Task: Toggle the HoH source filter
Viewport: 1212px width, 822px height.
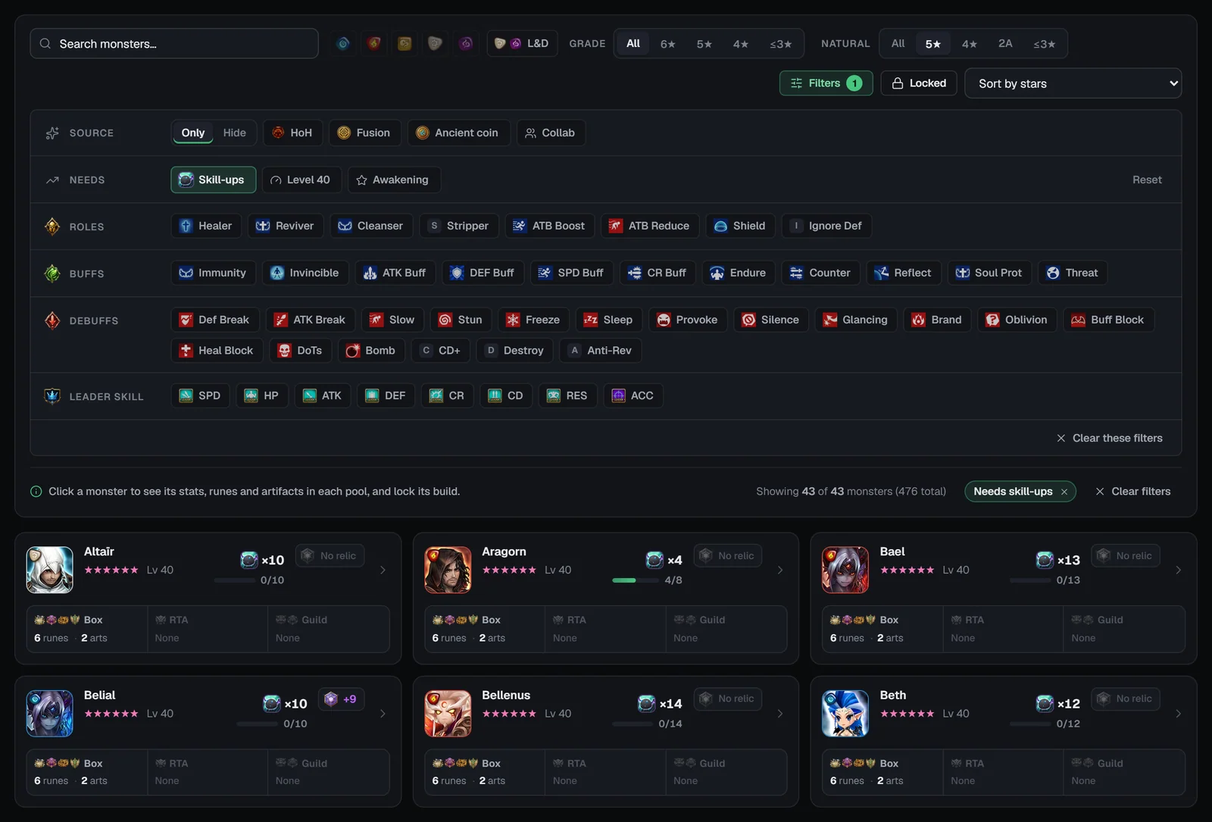Action: 292,133
